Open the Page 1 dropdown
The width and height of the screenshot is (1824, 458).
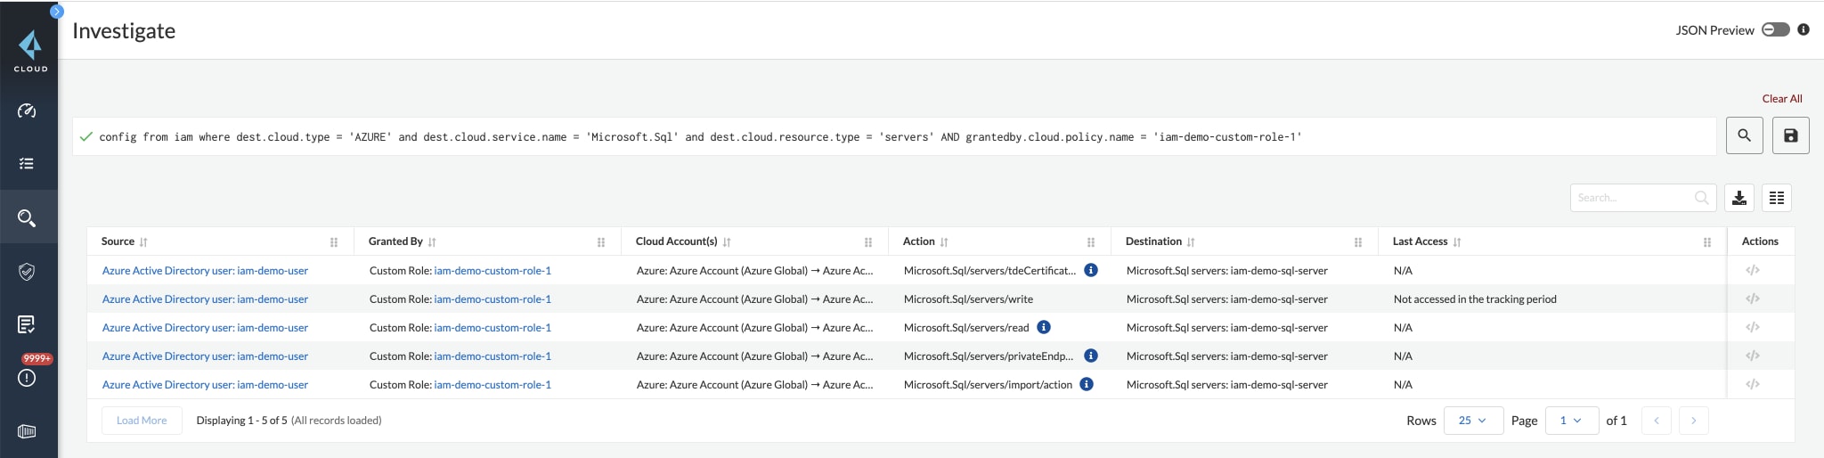1572,421
